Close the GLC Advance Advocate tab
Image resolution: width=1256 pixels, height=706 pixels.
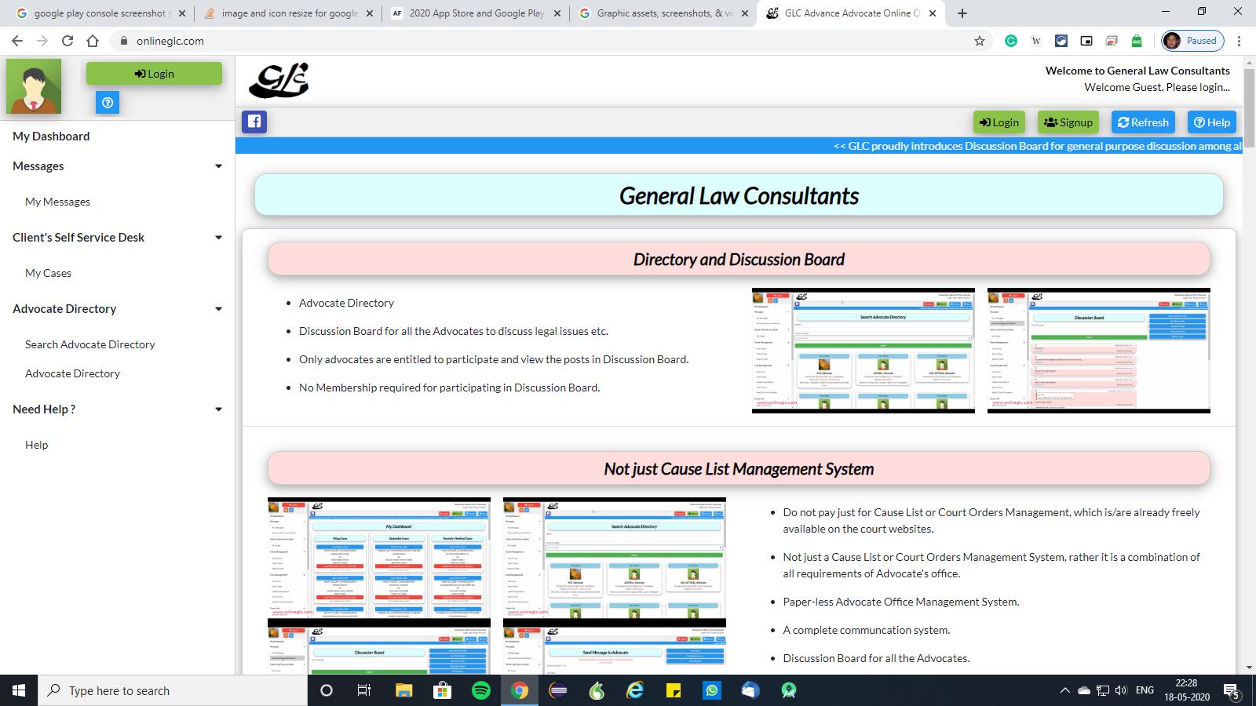coord(931,13)
